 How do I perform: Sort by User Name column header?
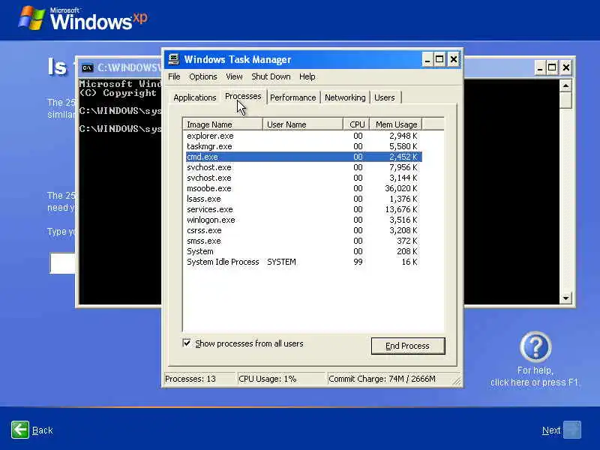(303, 124)
